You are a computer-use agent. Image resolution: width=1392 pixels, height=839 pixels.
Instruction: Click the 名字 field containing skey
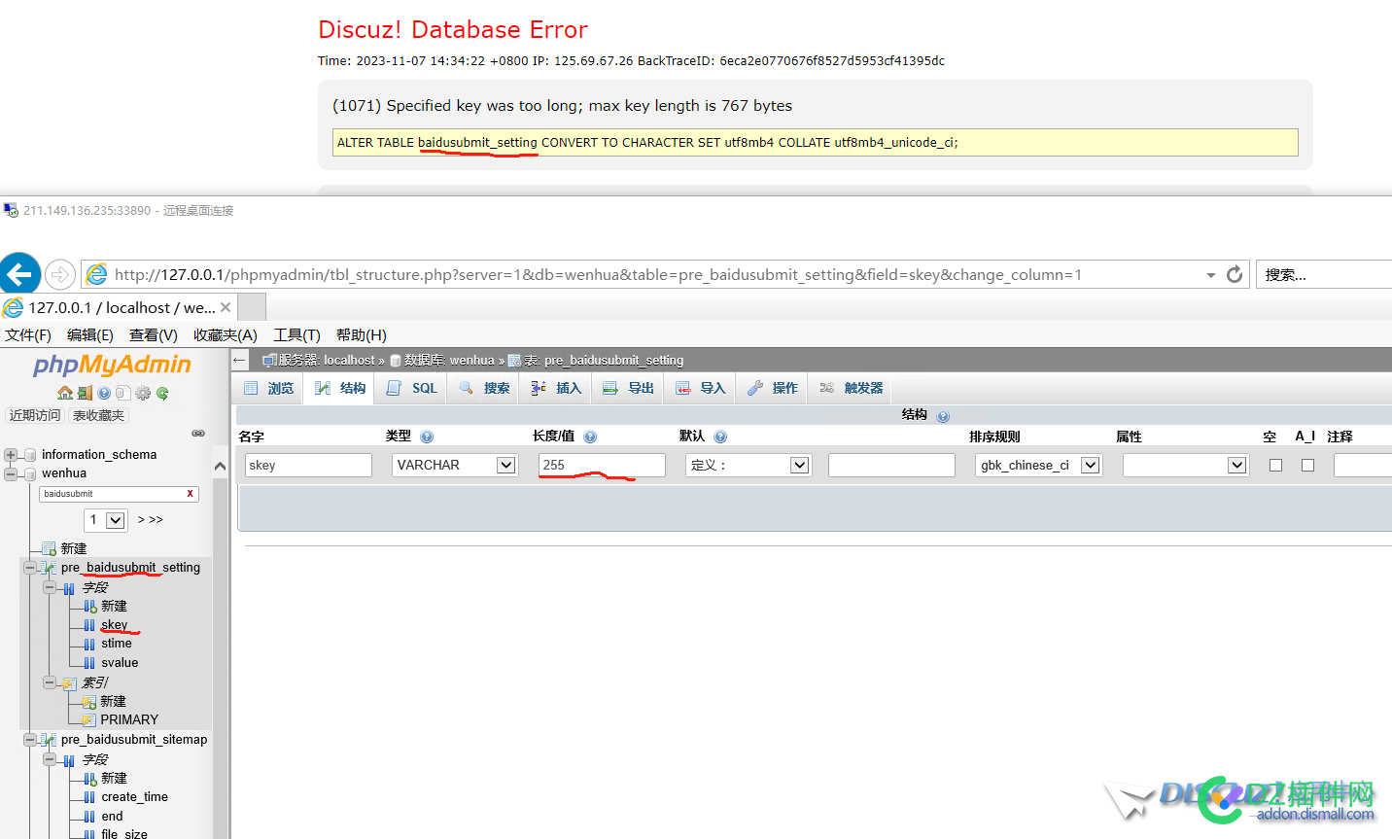coord(308,466)
